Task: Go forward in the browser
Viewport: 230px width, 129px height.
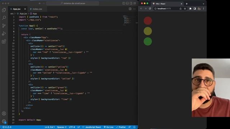Action: (x=146, y=9)
